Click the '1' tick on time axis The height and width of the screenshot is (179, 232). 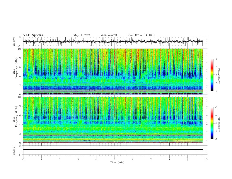pyautogui.click(x=41, y=159)
